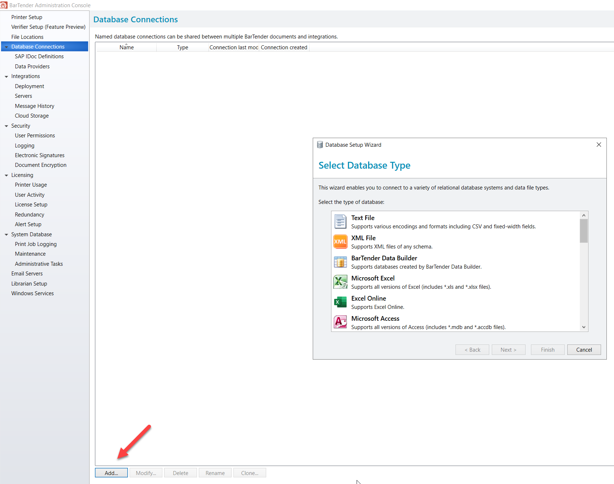
Task: Click the database list scroll-up arrow
Action: (584, 215)
